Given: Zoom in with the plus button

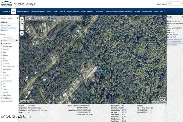Looking at the screenshot, I should click(22, 19).
